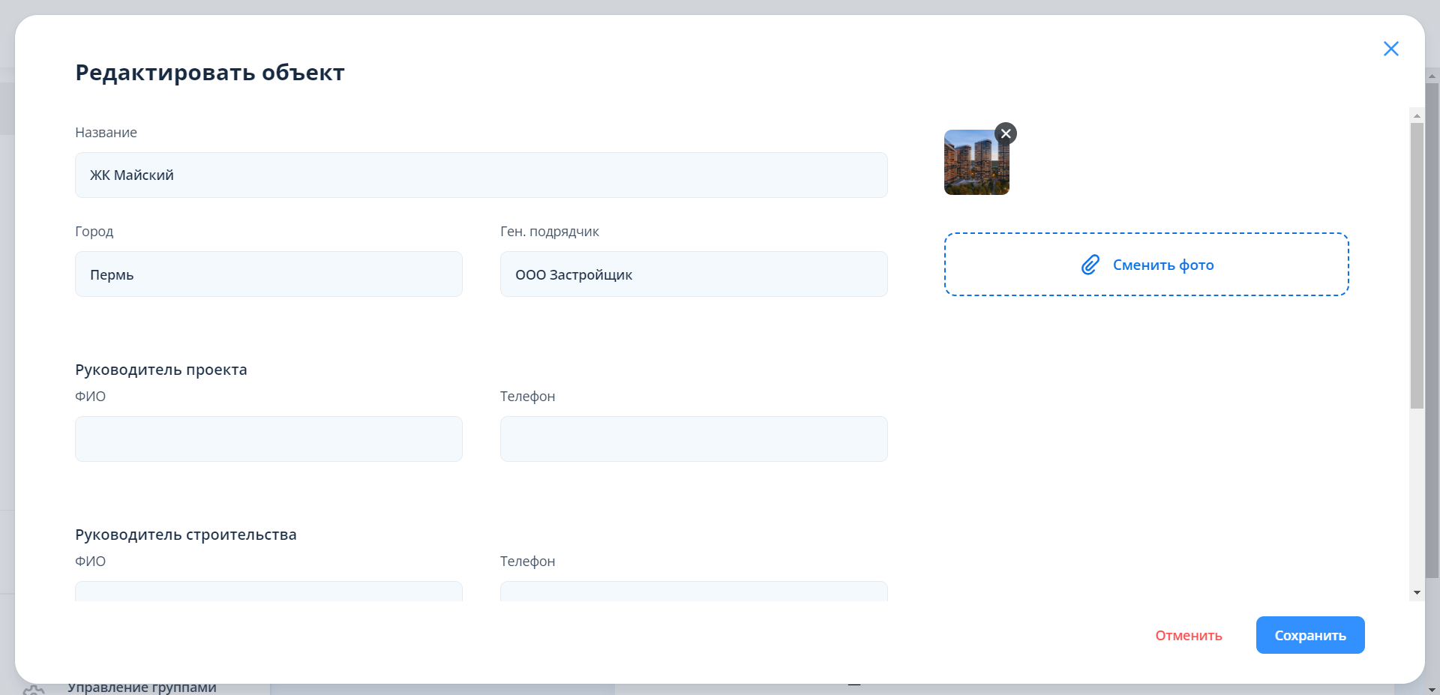Focus the Название field with ЖК Майский
Screen dimensions: 1440x695
(x=481, y=175)
